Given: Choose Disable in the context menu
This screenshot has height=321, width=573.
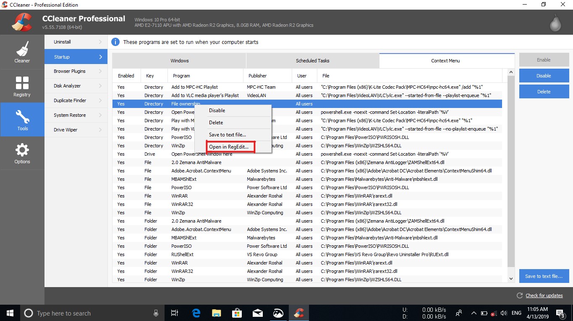Looking at the screenshot, I should pyautogui.click(x=233, y=110).
